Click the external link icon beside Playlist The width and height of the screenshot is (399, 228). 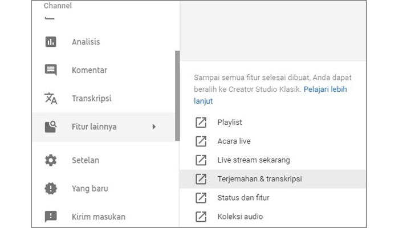[201, 122]
